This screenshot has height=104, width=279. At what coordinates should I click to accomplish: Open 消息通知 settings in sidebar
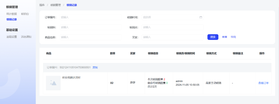pos(26,37)
